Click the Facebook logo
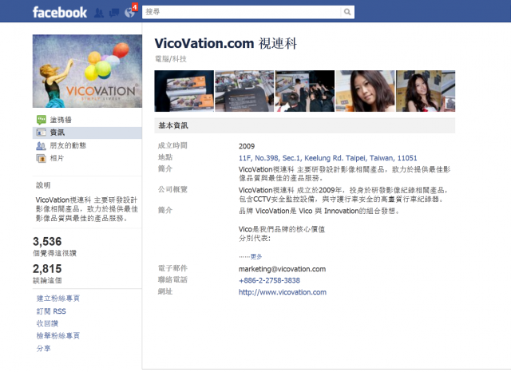Viewport: 511px width, 372px height. click(60, 13)
